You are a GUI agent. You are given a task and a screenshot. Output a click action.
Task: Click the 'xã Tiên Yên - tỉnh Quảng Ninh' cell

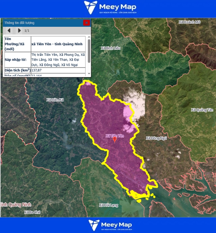pyautogui.click(x=57, y=44)
